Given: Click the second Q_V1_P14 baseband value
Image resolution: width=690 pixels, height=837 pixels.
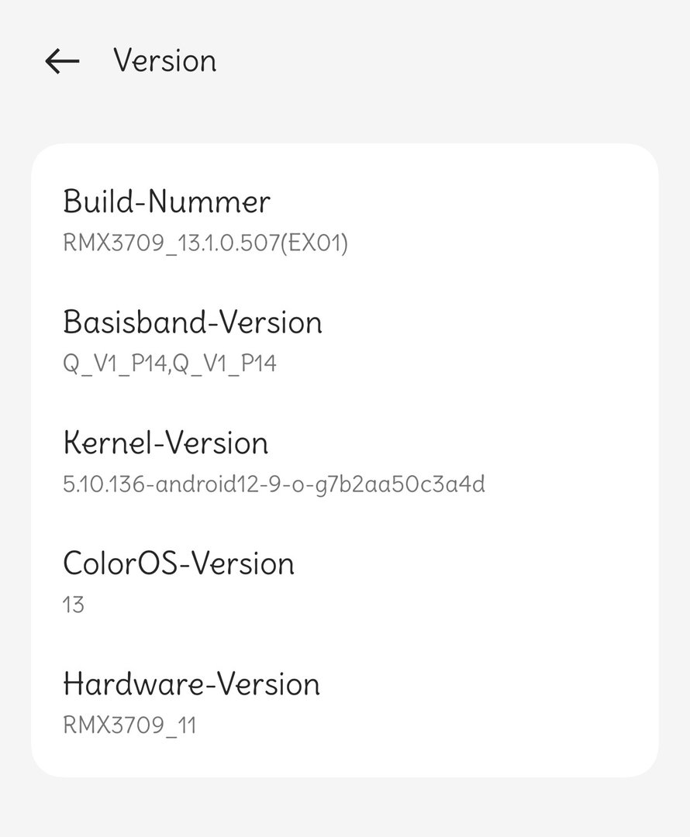Looking at the screenshot, I should (x=225, y=363).
